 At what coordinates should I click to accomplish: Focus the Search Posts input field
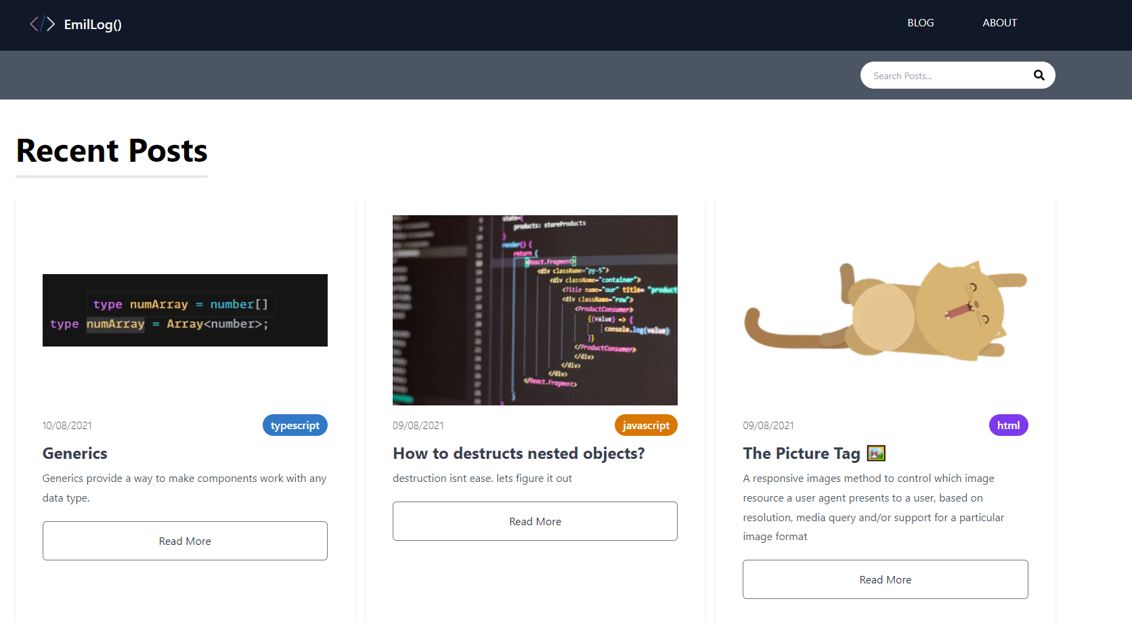(x=944, y=76)
